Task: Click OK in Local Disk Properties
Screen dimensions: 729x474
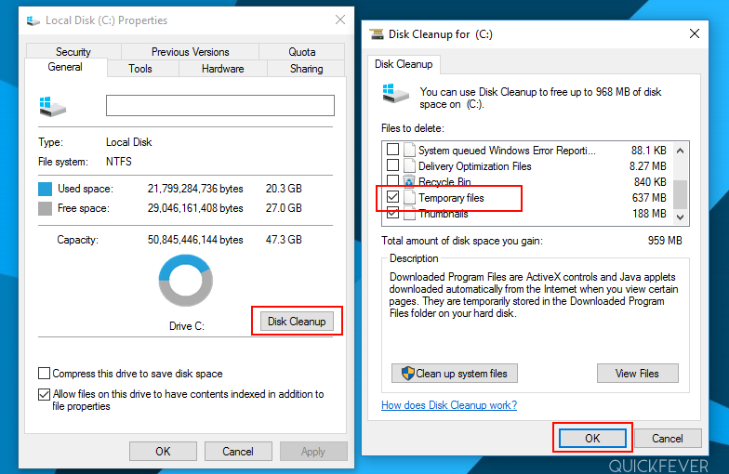Action: tap(163, 452)
